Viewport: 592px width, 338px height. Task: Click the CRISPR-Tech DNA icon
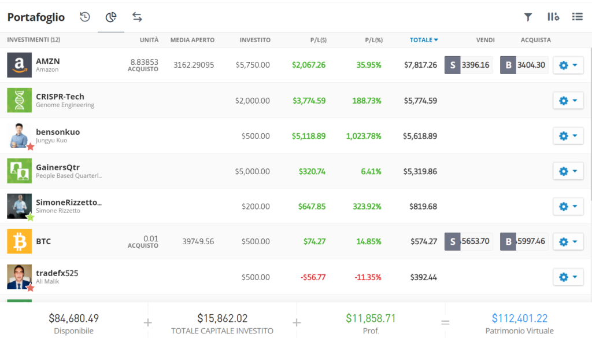[19, 100]
